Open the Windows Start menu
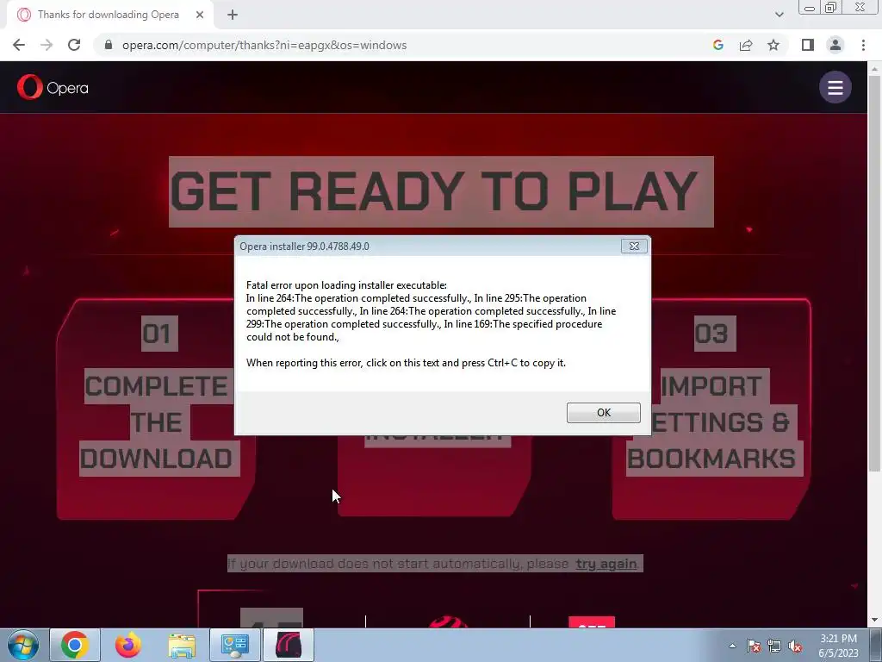 23,645
